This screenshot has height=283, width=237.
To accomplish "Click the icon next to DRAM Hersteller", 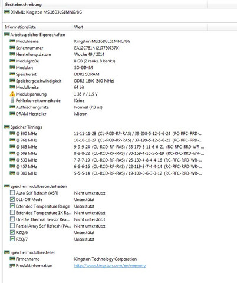I will pyautogui.click(x=12, y=114).
